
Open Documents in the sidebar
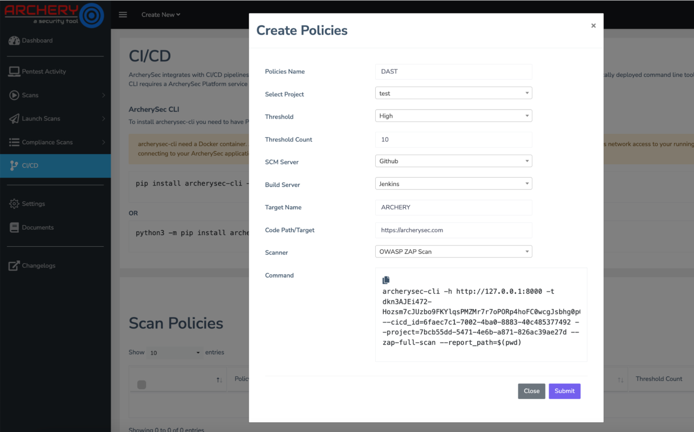55,227
